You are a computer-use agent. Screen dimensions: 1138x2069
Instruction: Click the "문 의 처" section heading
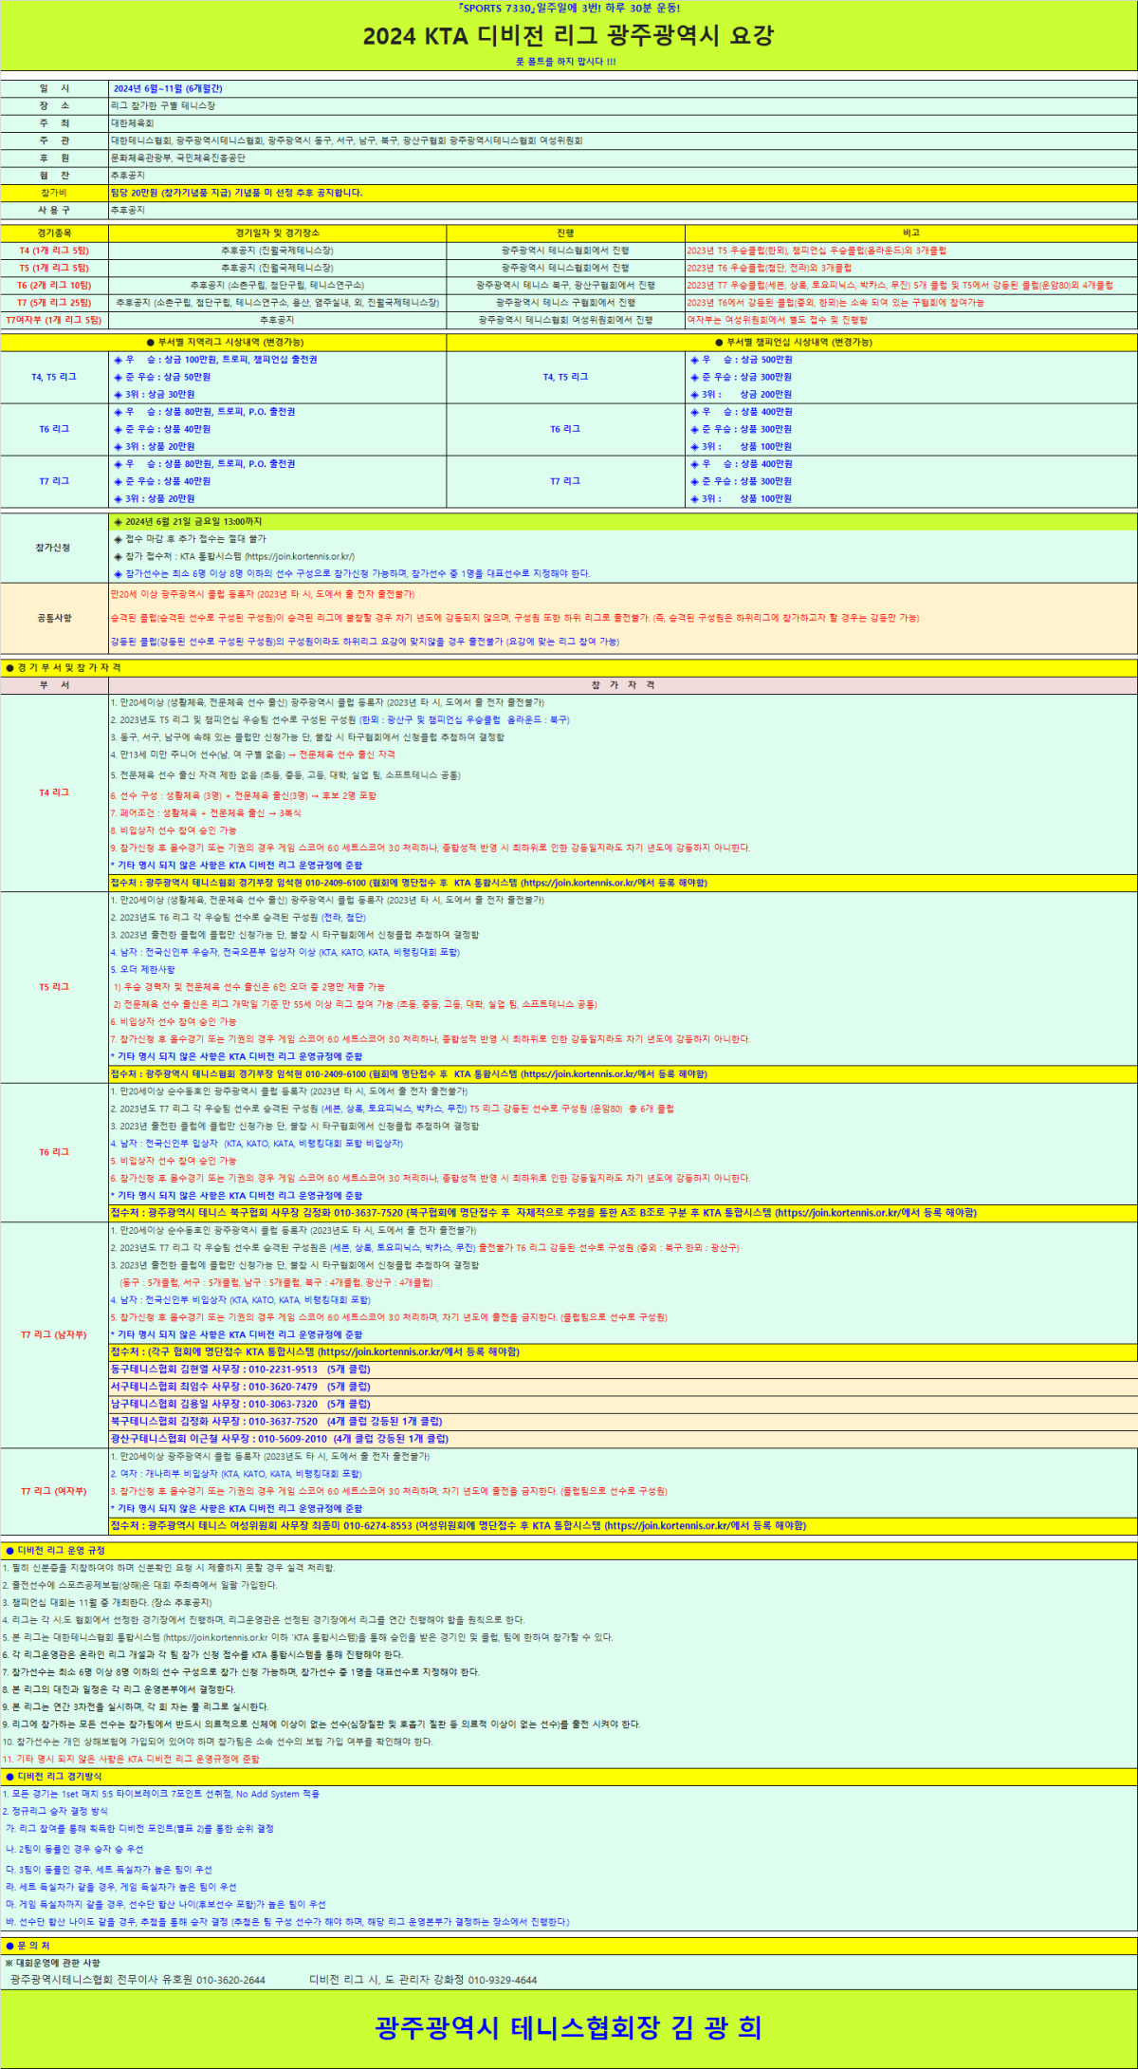point(28,1946)
